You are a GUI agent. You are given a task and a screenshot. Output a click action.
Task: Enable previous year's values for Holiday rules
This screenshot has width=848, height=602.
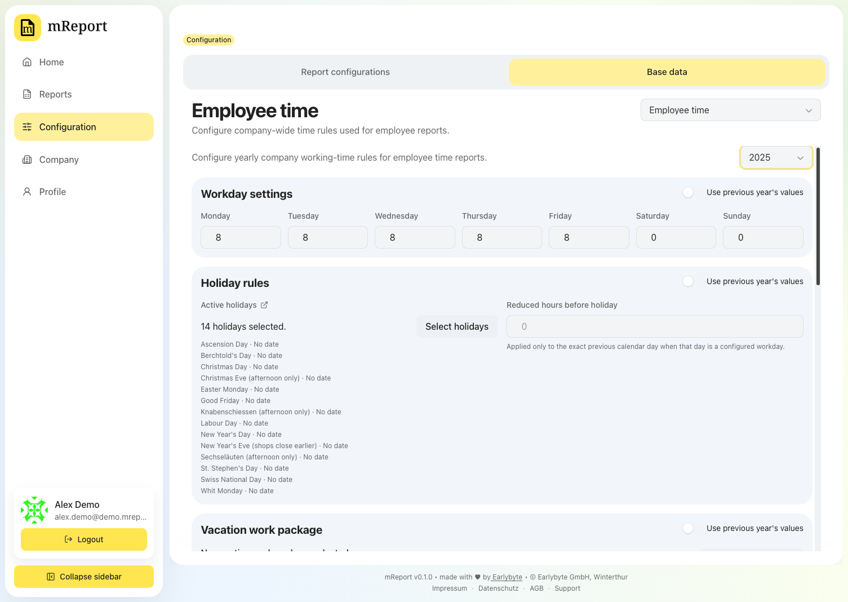(688, 281)
